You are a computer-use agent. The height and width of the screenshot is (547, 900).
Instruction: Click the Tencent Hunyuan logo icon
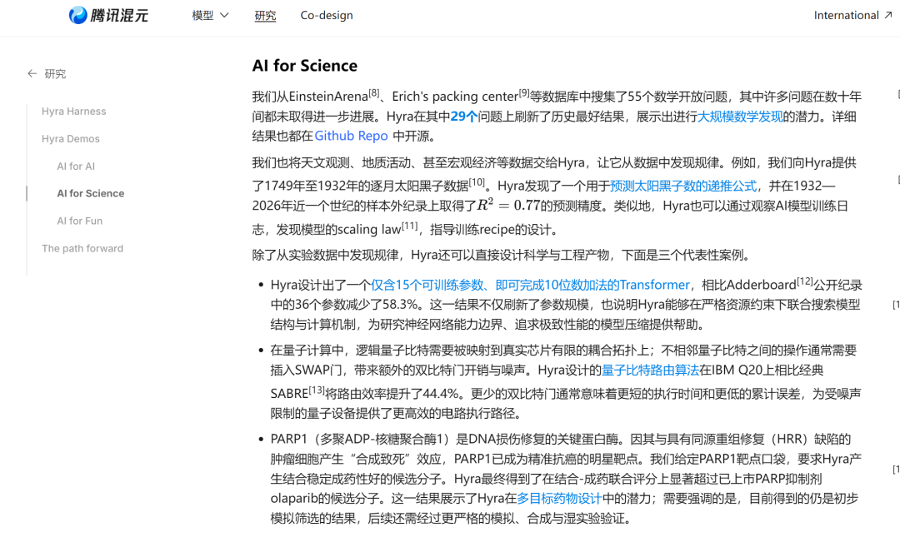78,15
